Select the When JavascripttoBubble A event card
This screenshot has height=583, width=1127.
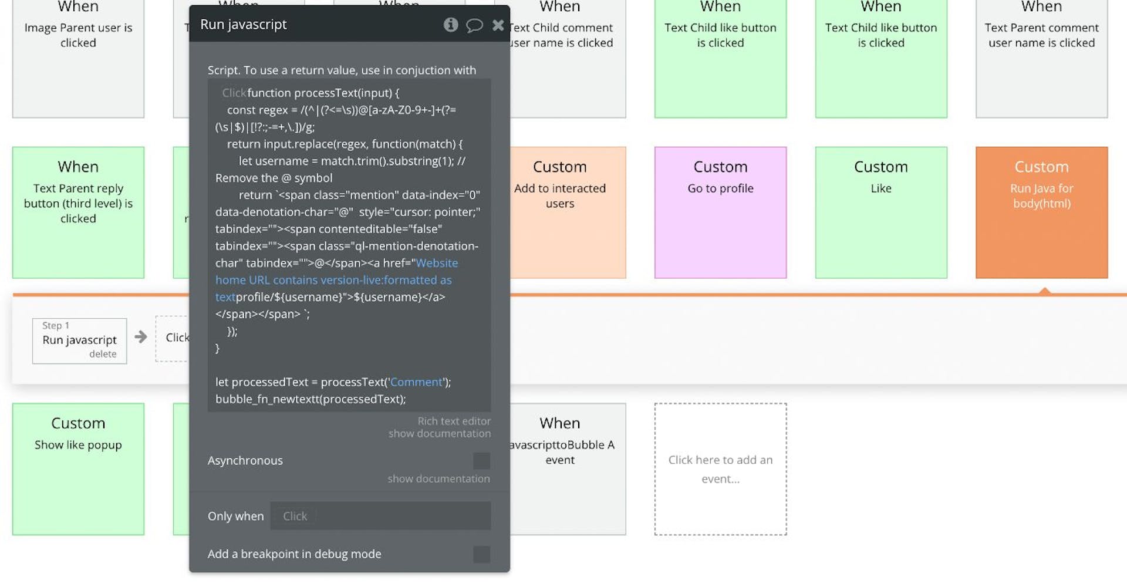click(560, 469)
